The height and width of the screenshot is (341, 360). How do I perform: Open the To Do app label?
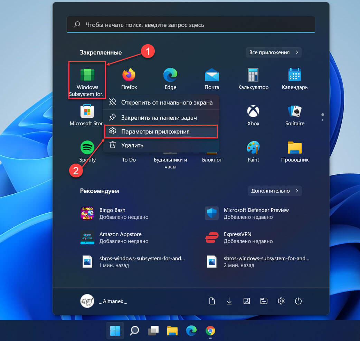(129, 159)
